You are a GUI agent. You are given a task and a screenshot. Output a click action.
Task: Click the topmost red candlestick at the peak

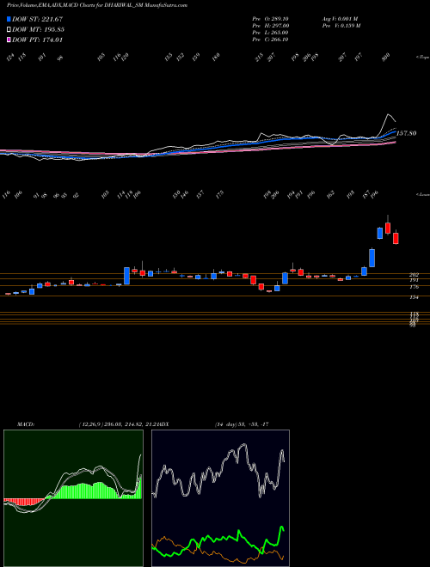pyautogui.click(x=388, y=228)
